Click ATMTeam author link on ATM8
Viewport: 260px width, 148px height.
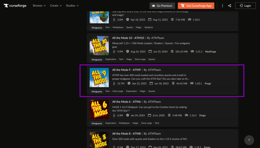154,134
